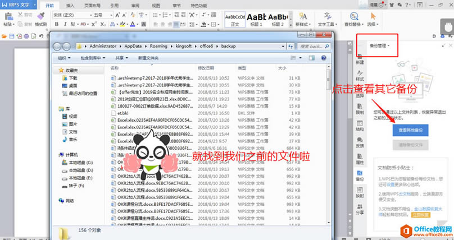The width and height of the screenshot is (454, 240).
Task: Select the 标题 1 style thumbnail
Action: (256, 20)
